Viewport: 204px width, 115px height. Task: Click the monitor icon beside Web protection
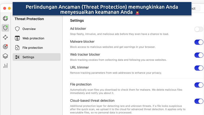[17, 38]
